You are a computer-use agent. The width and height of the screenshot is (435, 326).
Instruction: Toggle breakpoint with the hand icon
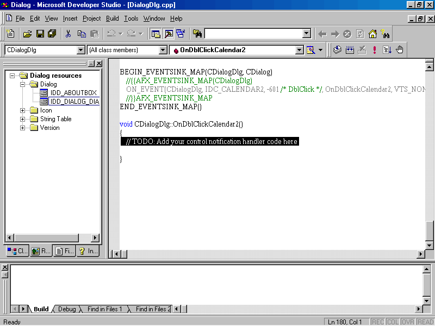(x=400, y=50)
